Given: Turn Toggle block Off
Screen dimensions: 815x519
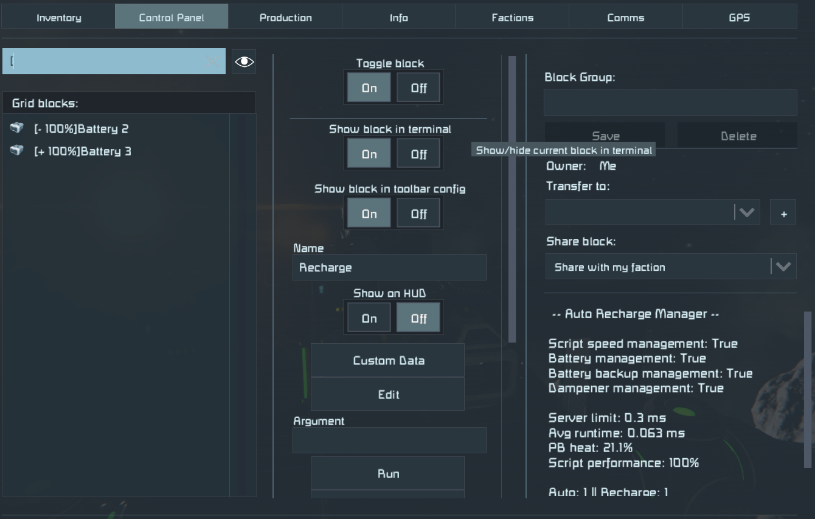Looking at the screenshot, I should point(418,88).
